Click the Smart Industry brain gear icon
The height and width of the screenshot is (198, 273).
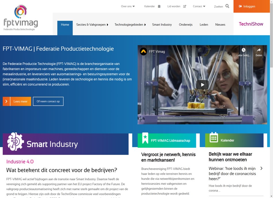[15, 142]
